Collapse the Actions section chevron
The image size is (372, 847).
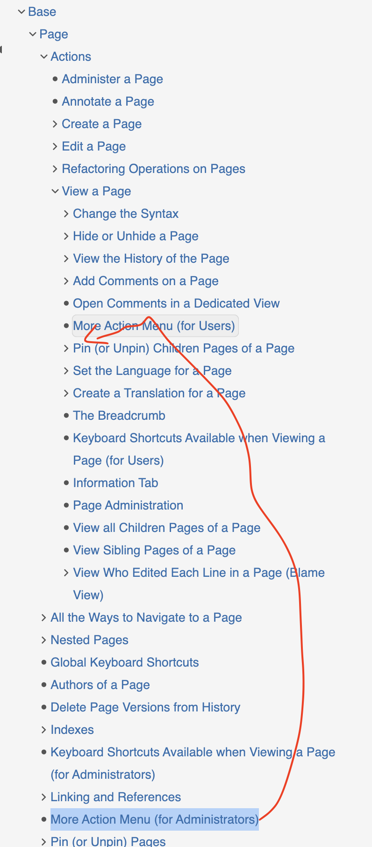pyautogui.click(x=44, y=57)
